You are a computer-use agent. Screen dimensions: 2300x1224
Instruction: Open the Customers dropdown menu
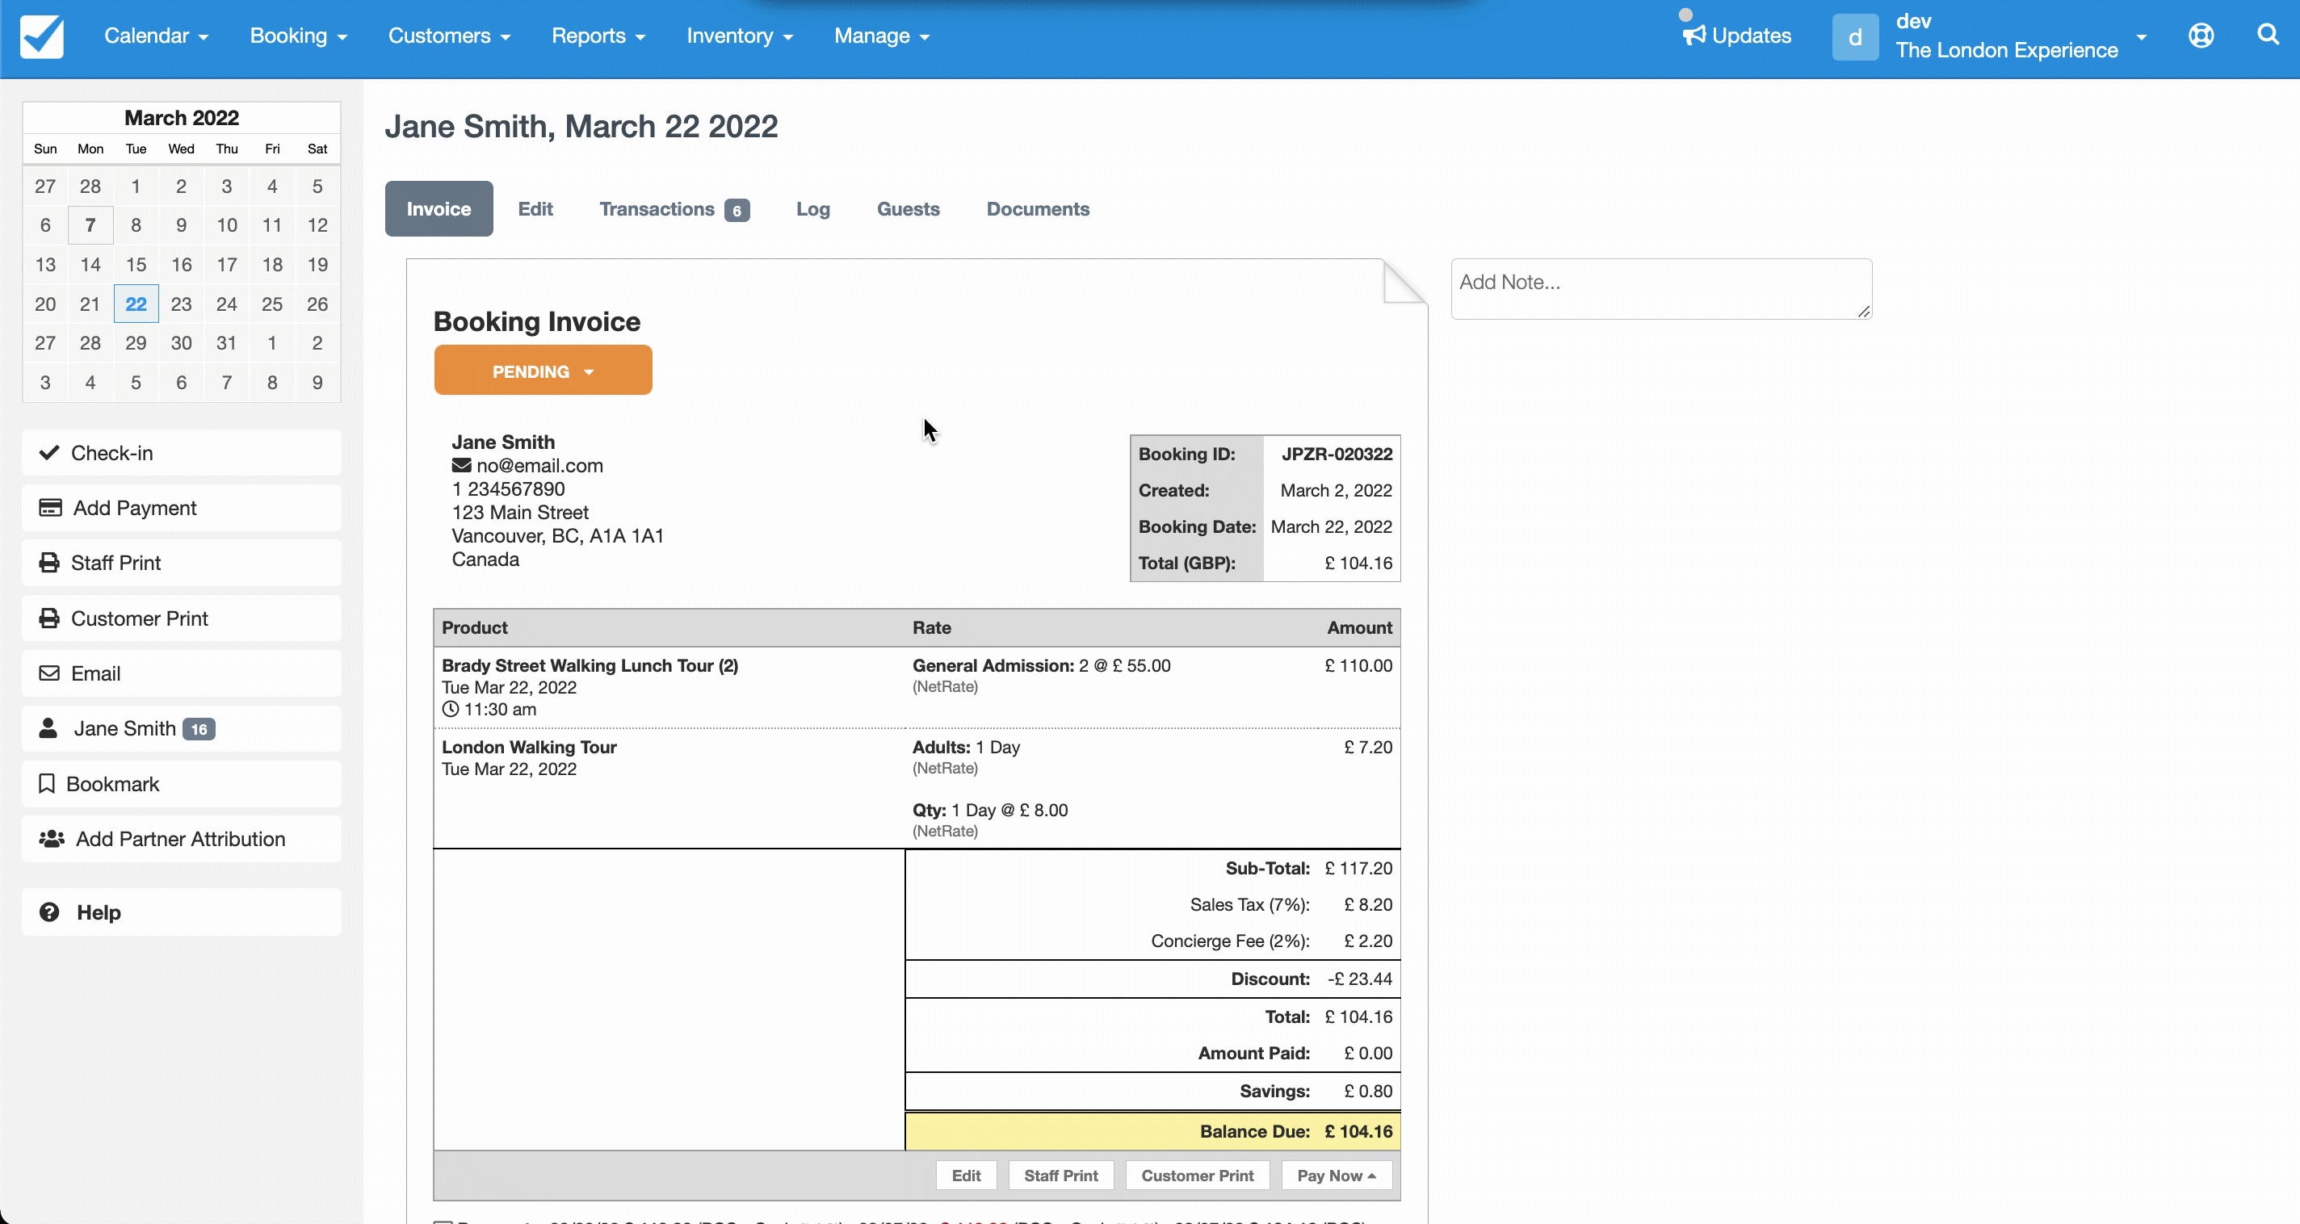click(449, 36)
